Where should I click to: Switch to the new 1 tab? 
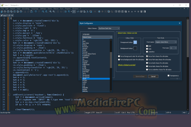5,16
